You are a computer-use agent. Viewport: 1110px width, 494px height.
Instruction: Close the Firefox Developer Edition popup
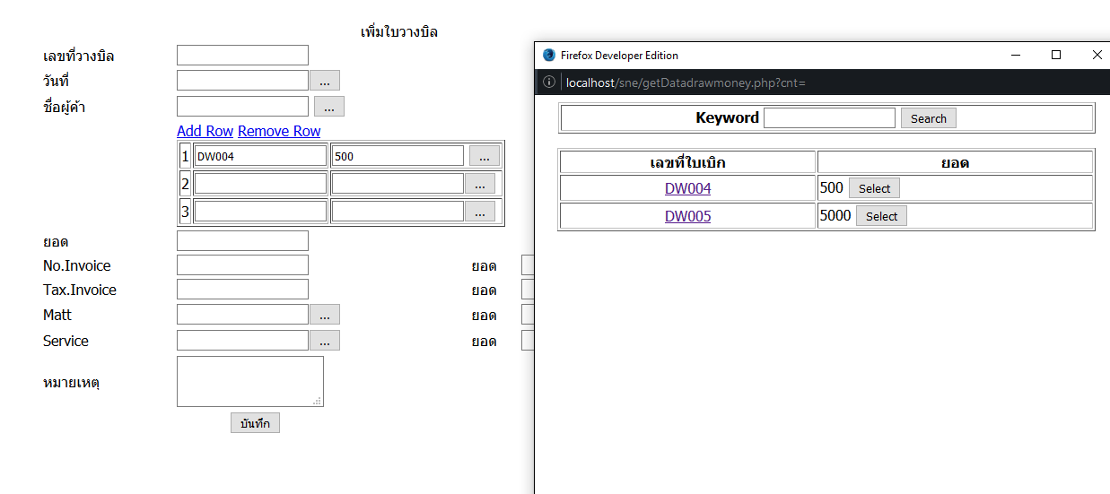click(x=1097, y=55)
